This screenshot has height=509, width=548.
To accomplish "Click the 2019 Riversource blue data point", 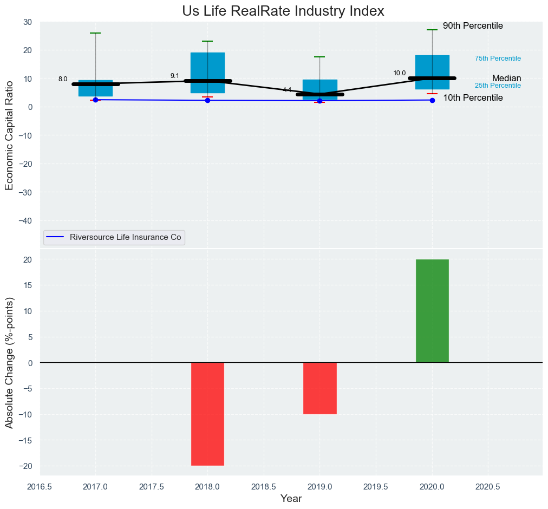I will (320, 101).
